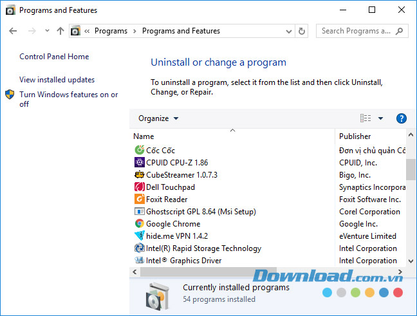Image resolution: width=417 pixels, height=316 pixels.
Task: Select the Dell Touchpad entry
Action: click(x=171, y=187)
